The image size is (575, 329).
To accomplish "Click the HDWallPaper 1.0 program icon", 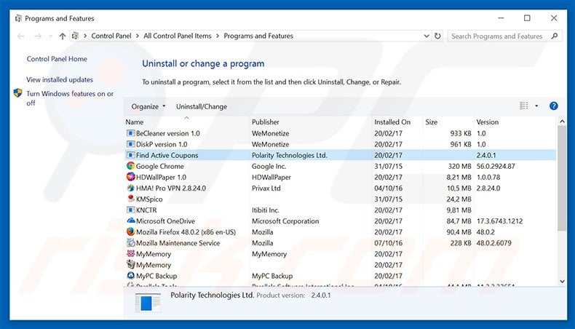I will [x=130, y=177].
